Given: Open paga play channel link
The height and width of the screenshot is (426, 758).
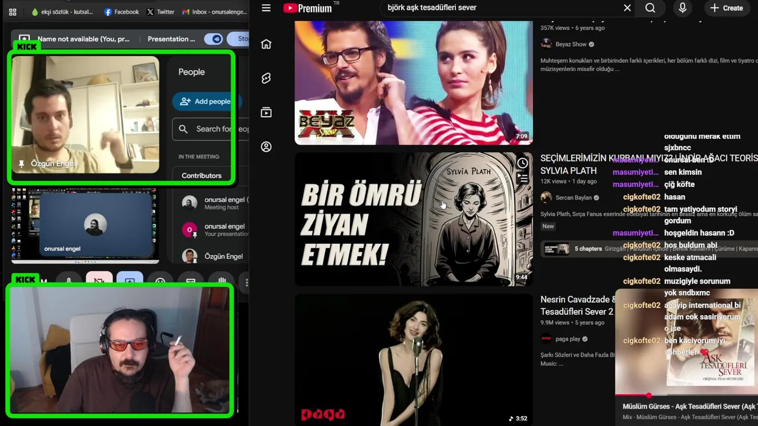Looking at the screenshot, I should (568, 339).
